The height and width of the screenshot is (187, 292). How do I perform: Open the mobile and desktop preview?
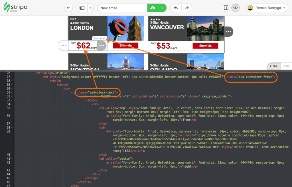click(226, 8)
